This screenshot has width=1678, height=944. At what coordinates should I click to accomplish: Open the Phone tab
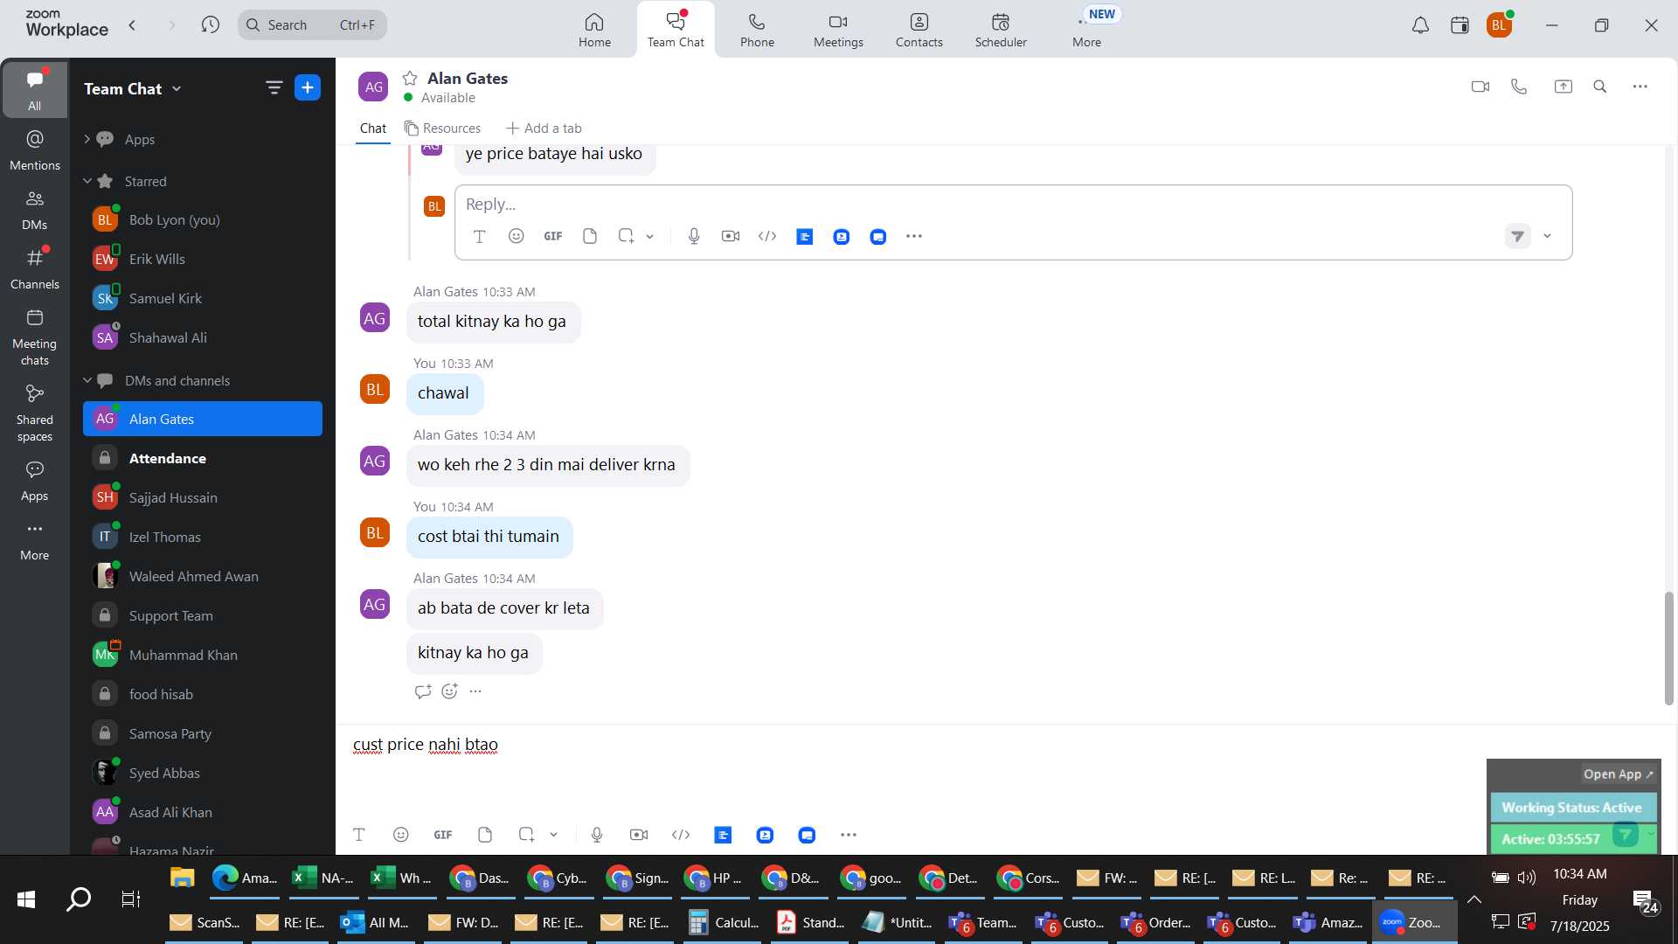757,30
